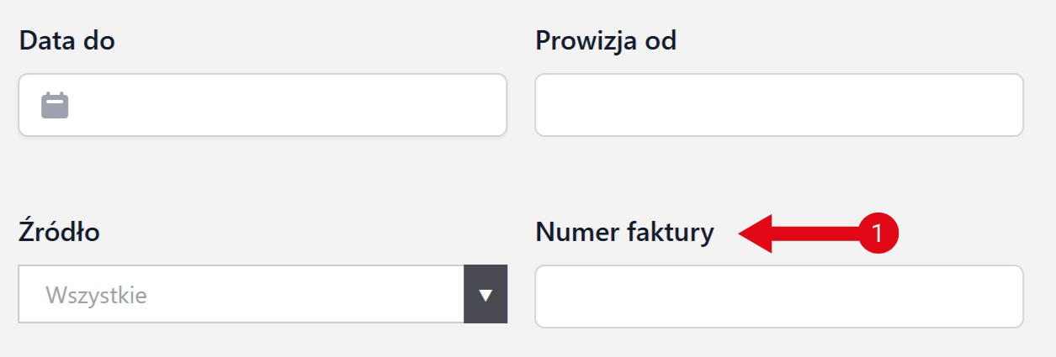
Task: Click the white circle digit 1 badge
Action: click(x=878, y=233)
